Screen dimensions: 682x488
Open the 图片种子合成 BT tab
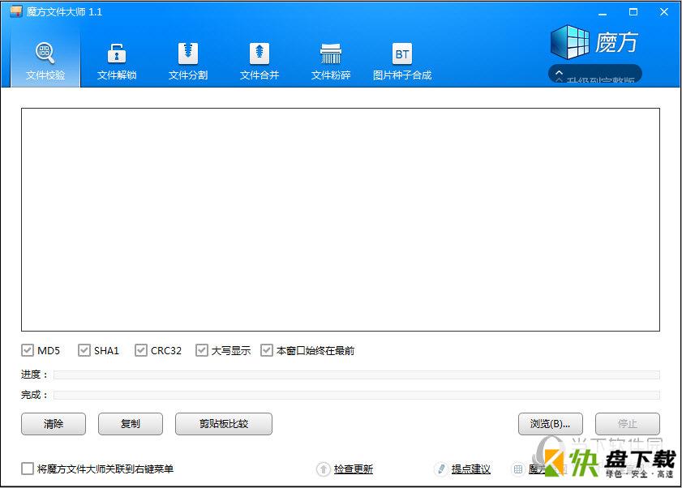402,61
